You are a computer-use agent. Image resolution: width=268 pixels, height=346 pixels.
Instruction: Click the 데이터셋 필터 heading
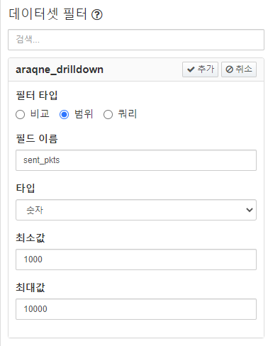(48, 14)
